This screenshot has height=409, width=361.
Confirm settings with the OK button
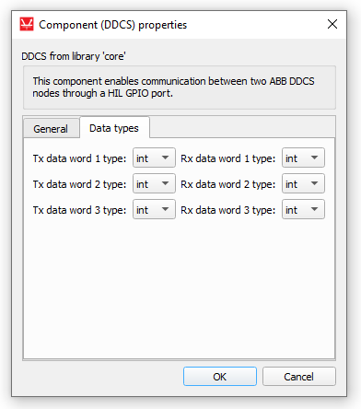(x=220, y=377)
